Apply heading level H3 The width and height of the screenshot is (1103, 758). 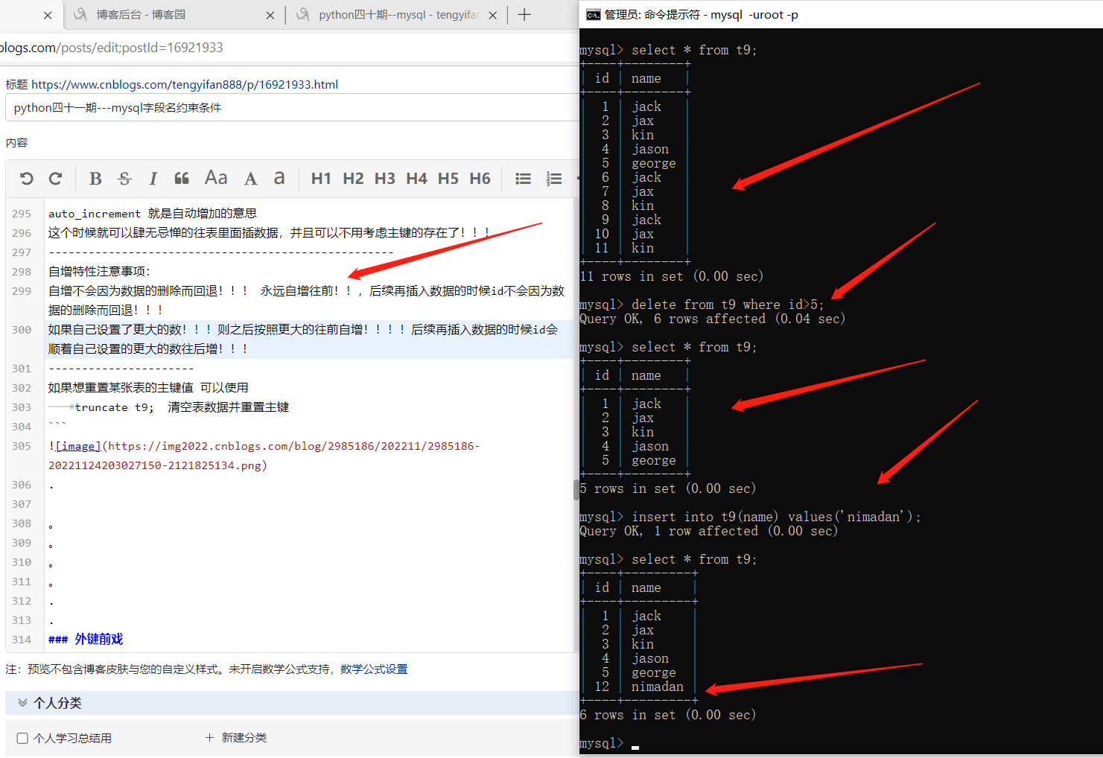[x=385, y=179]
